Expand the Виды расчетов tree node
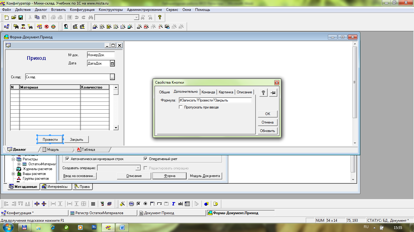Screen dimensions: 414x232 [x=13, y=174]
